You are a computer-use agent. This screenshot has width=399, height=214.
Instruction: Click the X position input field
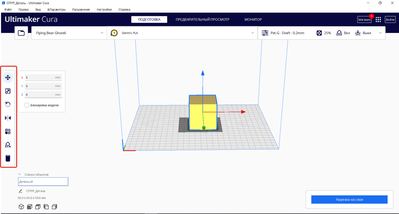click(43, 77)
